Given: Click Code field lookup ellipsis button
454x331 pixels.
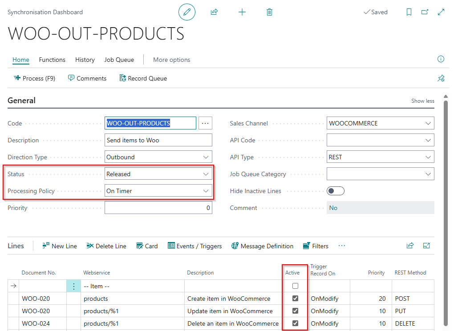Looking at the screenshot, I should (205, 123).
